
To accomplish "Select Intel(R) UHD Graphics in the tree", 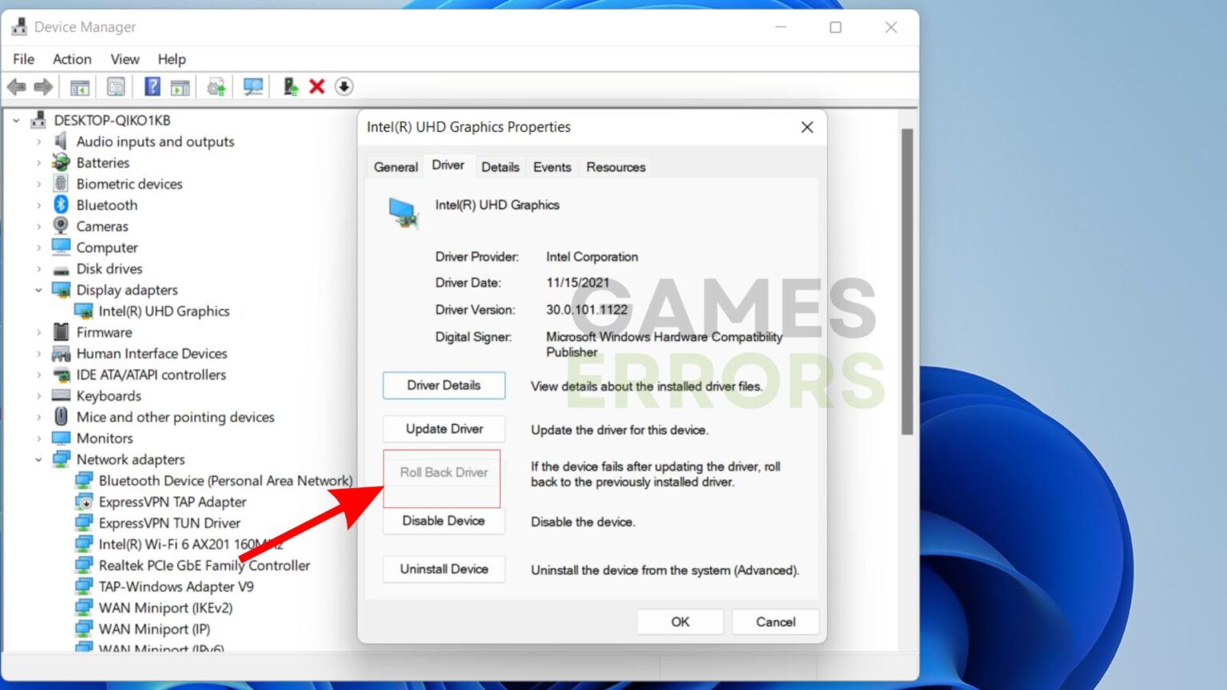I will pyautogui.click(x=162, y=311).
